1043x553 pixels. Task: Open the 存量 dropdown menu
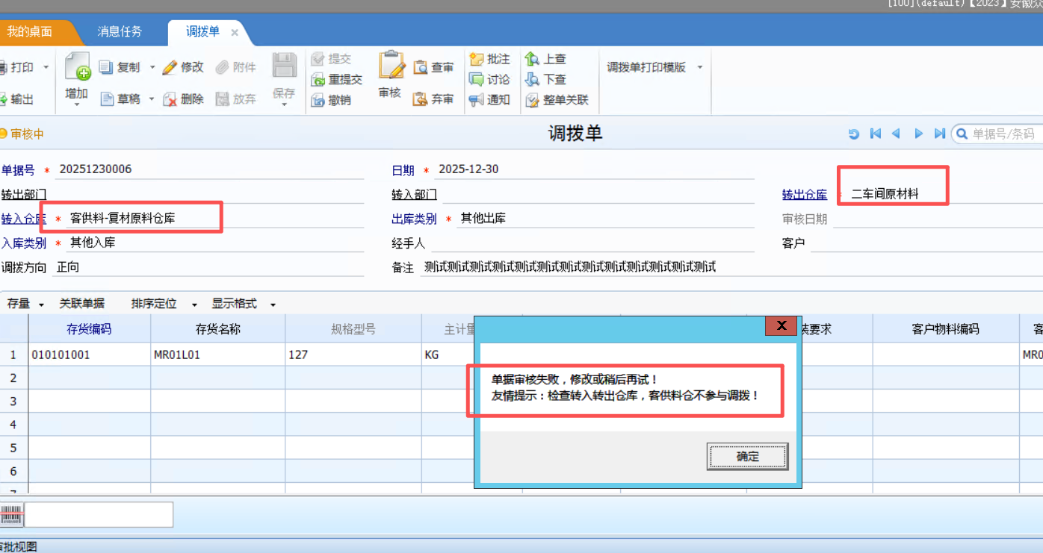pos(41,304)
